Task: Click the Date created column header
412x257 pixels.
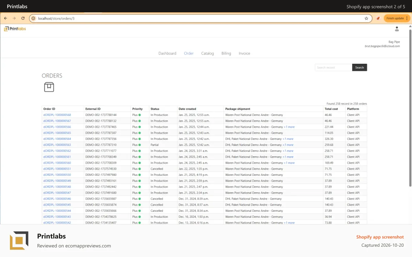Action: pos(187,109)
